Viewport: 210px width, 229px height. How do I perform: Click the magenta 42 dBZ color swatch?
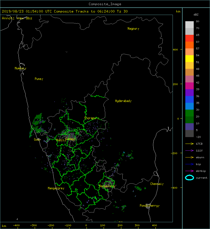click(x=189, y=86)
